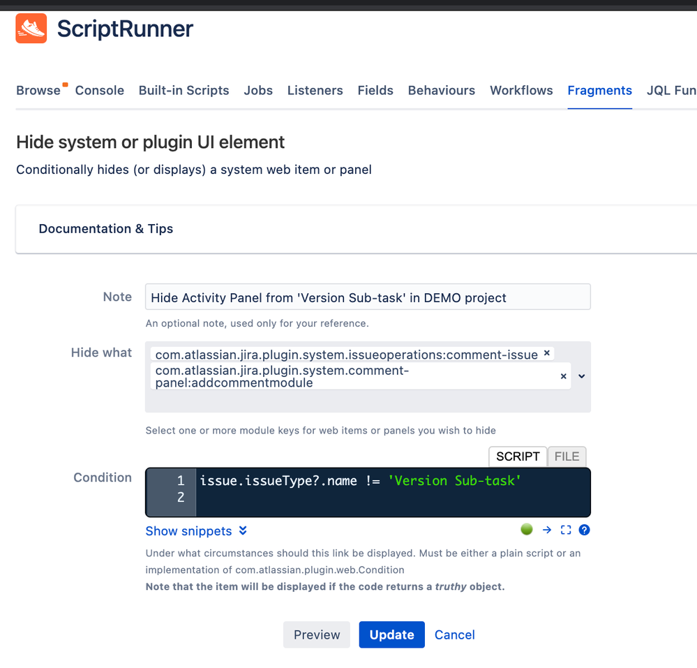Open the Browse tab
Image resolution: width=697 pixels, height=668 pixels.
pos(38,90)
